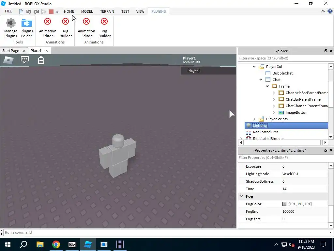Switch to the HOME ribbon tab
The image size is (334, 251).
coord(69,11)
